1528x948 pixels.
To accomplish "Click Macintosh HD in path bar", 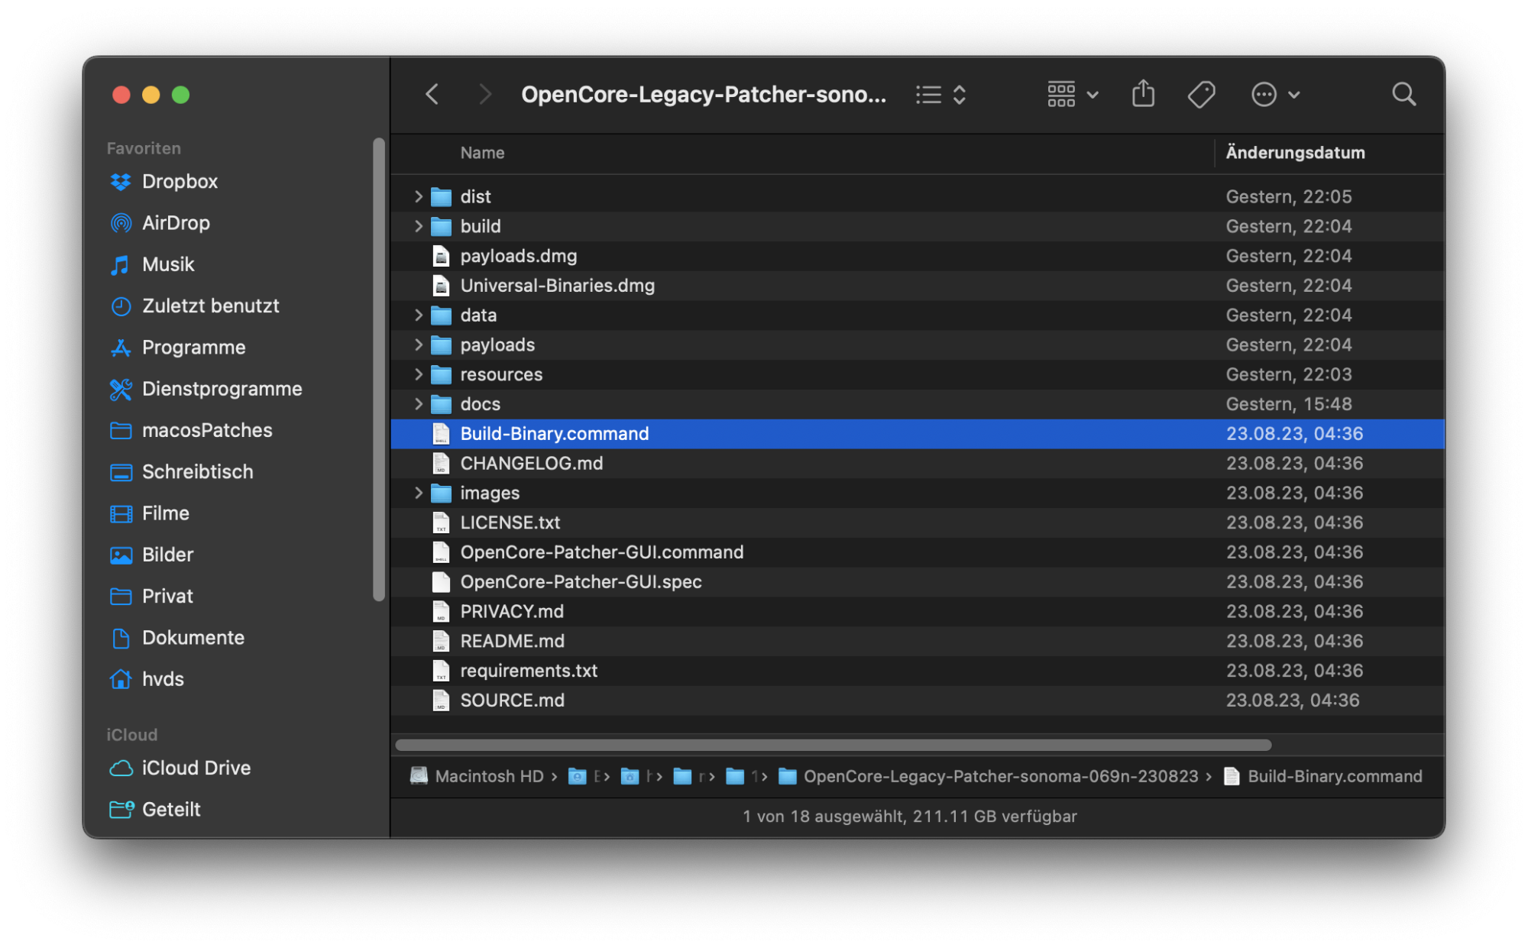I will (x=489, y=776).
